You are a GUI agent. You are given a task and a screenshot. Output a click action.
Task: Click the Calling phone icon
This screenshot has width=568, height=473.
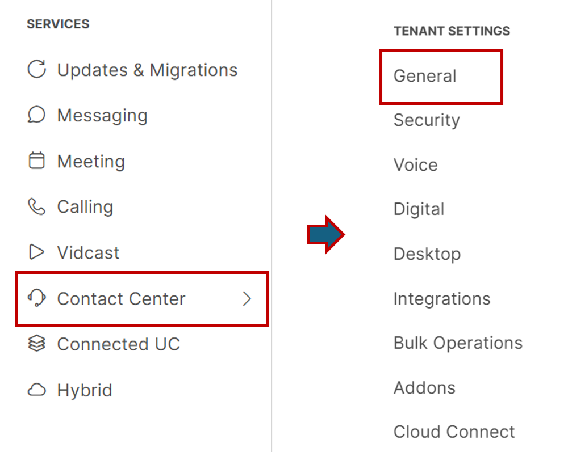(x=37, y=207)
